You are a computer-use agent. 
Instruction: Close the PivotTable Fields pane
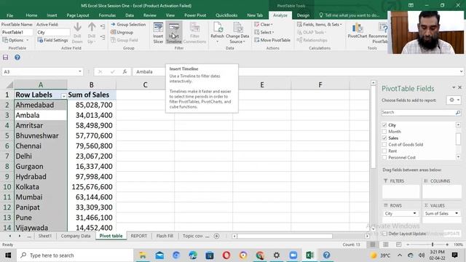[459, 87]
